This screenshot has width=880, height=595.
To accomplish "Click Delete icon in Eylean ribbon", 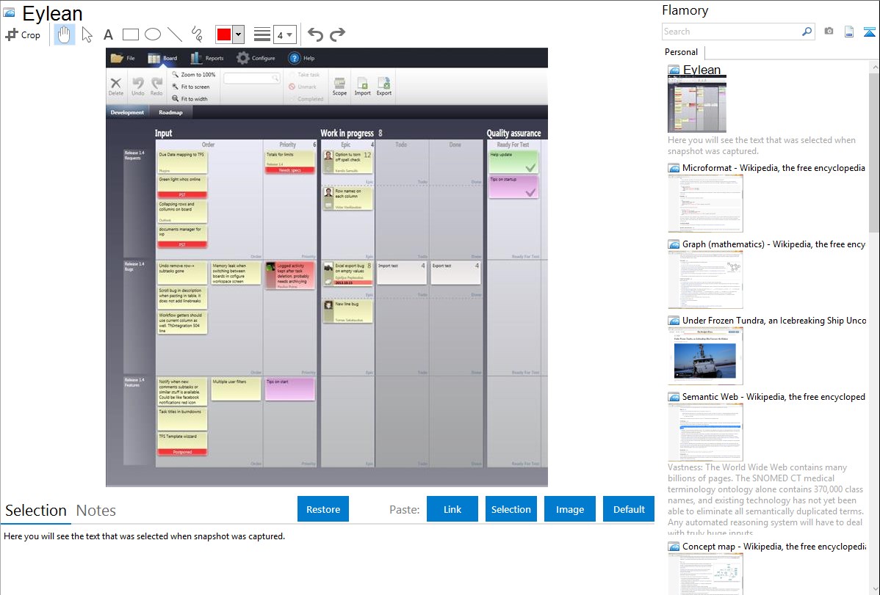I will tap(115, 87).
